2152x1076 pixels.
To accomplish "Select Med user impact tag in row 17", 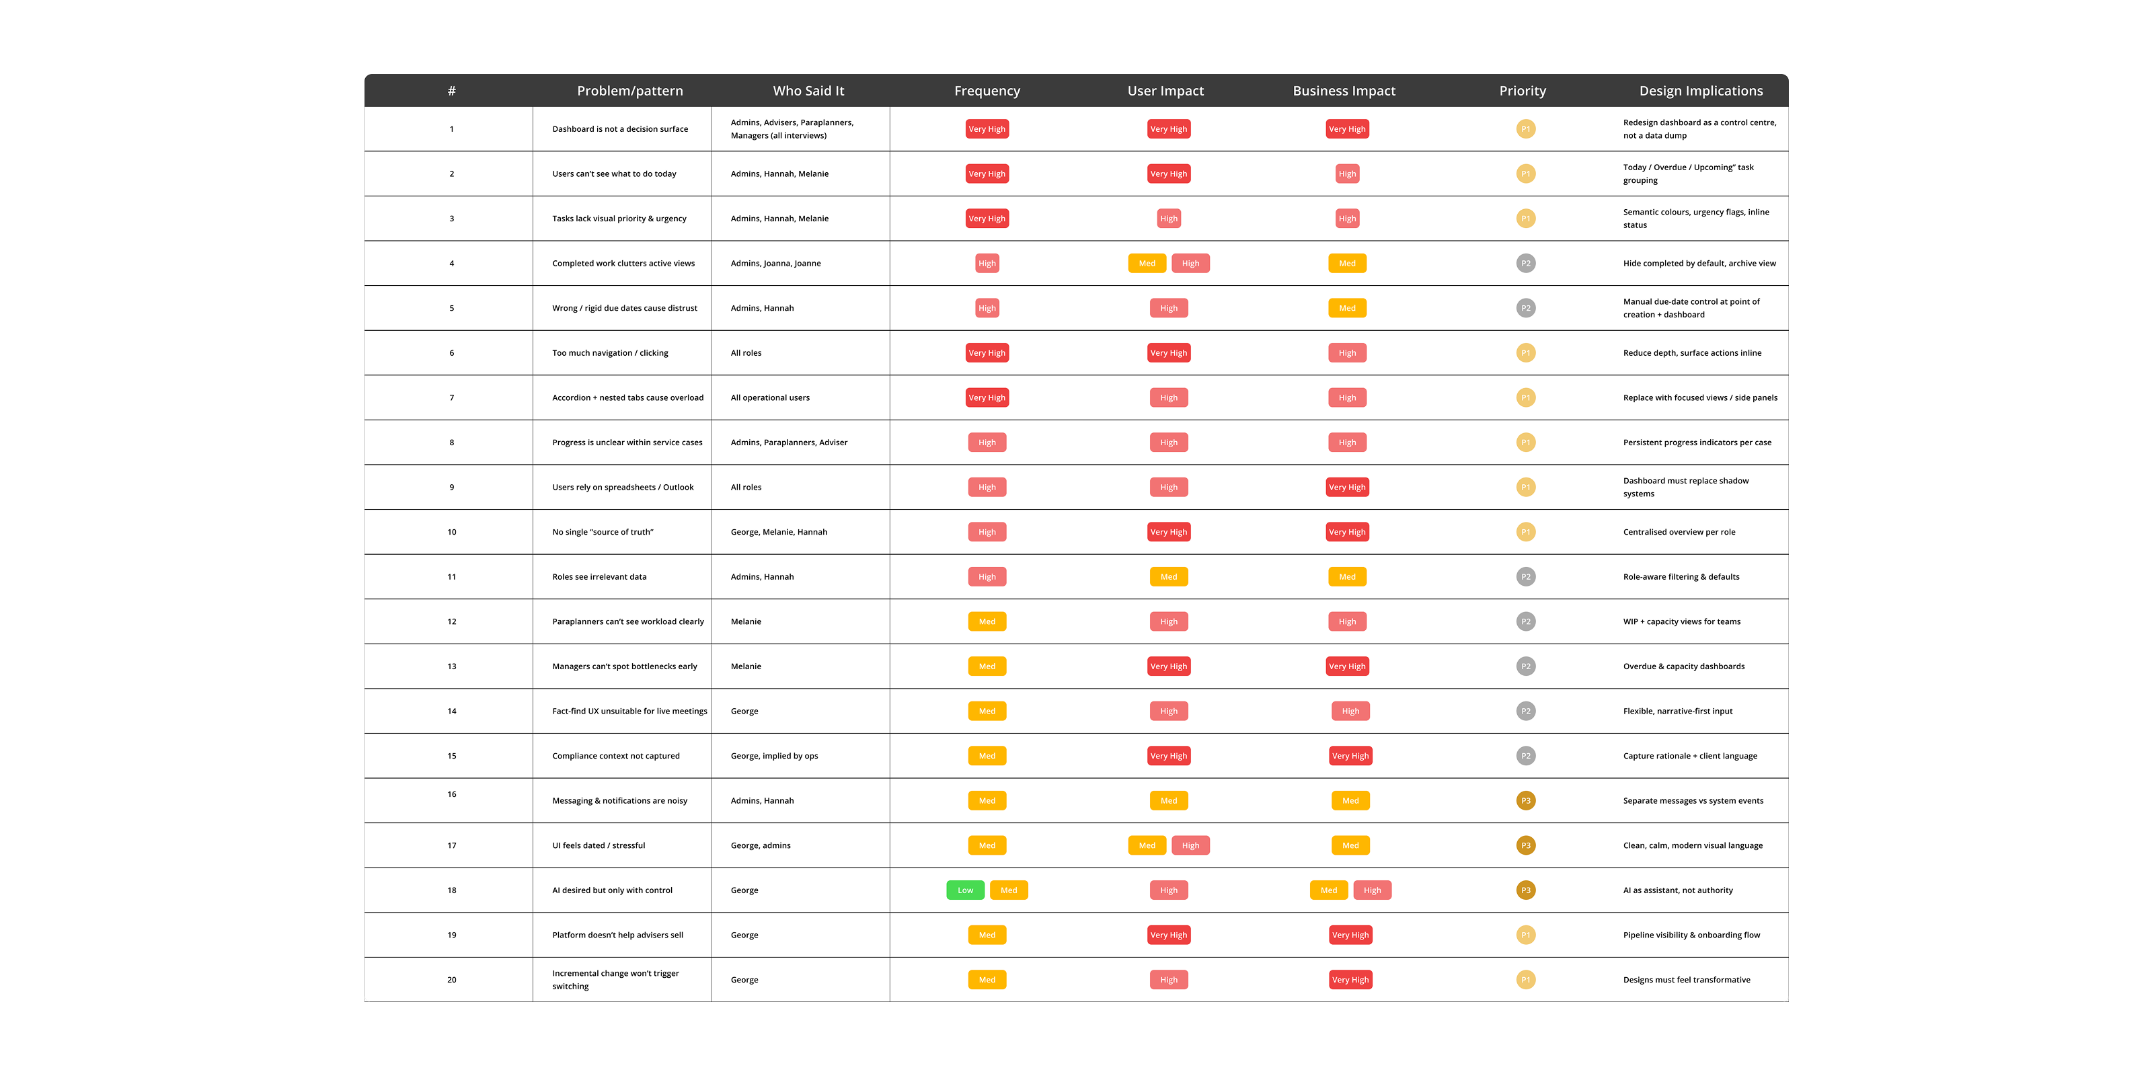I will [x=1147, y=845].
